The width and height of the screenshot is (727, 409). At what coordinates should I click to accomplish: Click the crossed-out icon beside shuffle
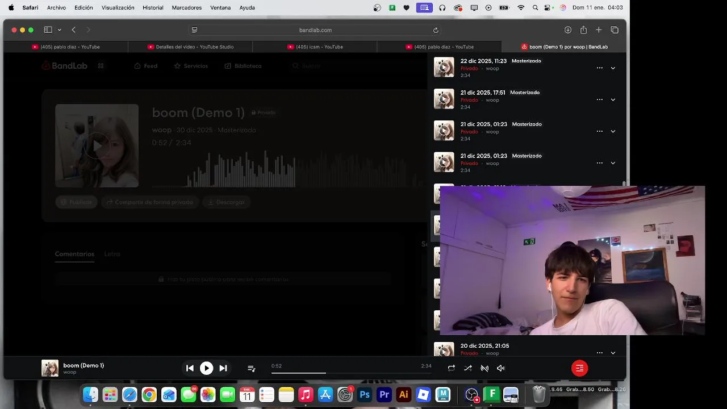click(484, 368)
